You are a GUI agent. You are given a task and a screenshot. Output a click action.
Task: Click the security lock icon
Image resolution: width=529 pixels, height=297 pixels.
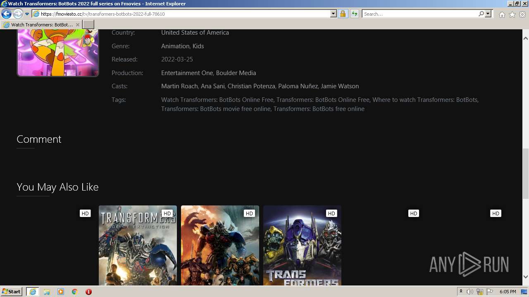coord(343,14)
